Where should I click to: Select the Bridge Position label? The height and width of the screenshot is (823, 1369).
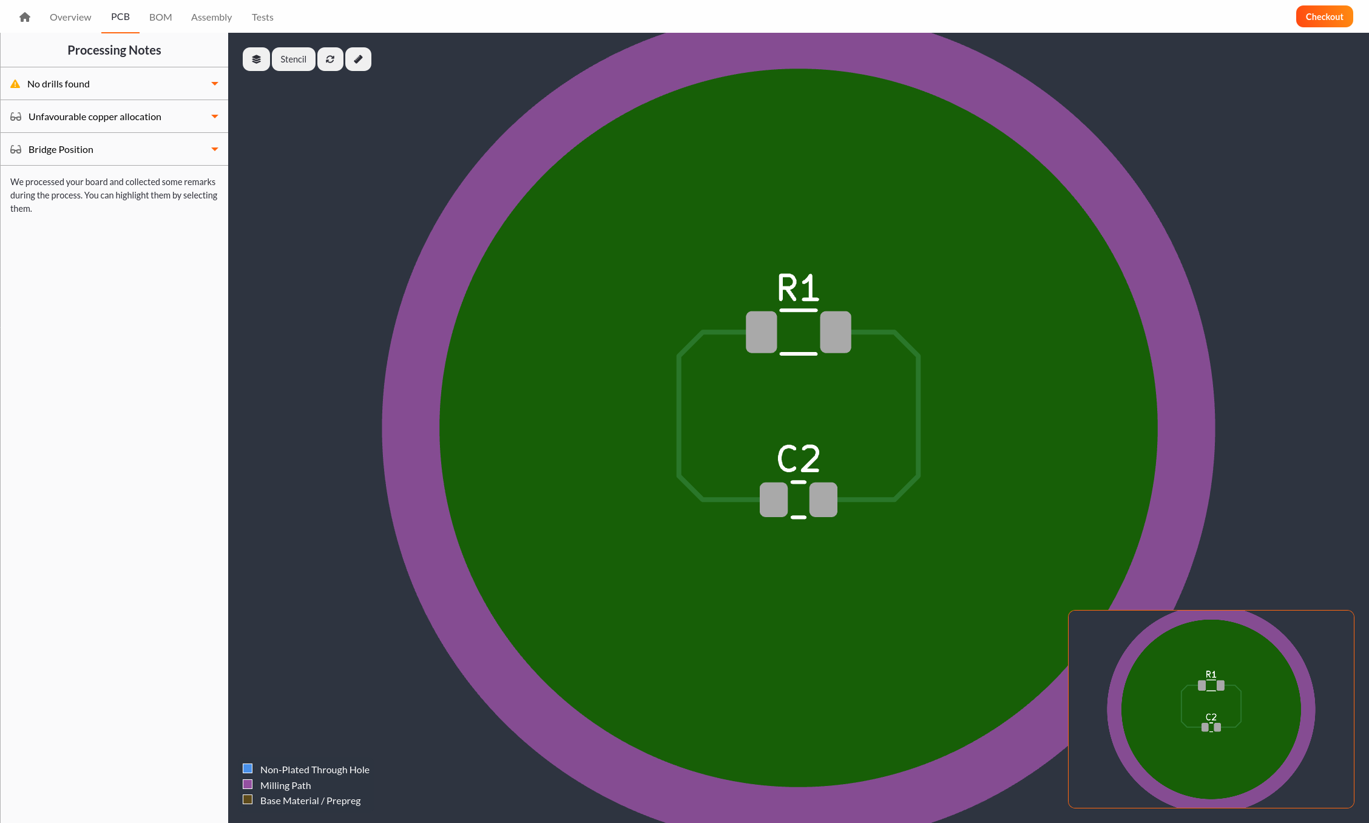61,149
